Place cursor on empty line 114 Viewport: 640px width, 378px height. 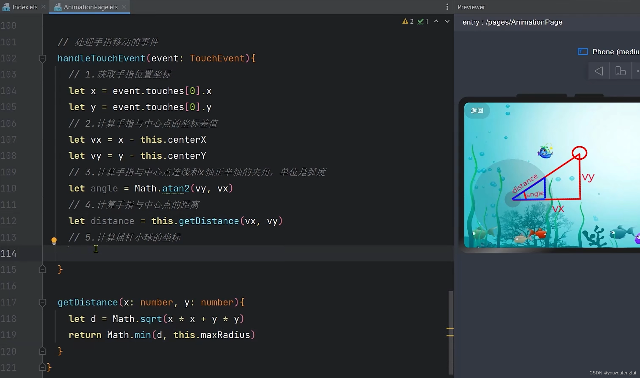[x=248, y=253]
